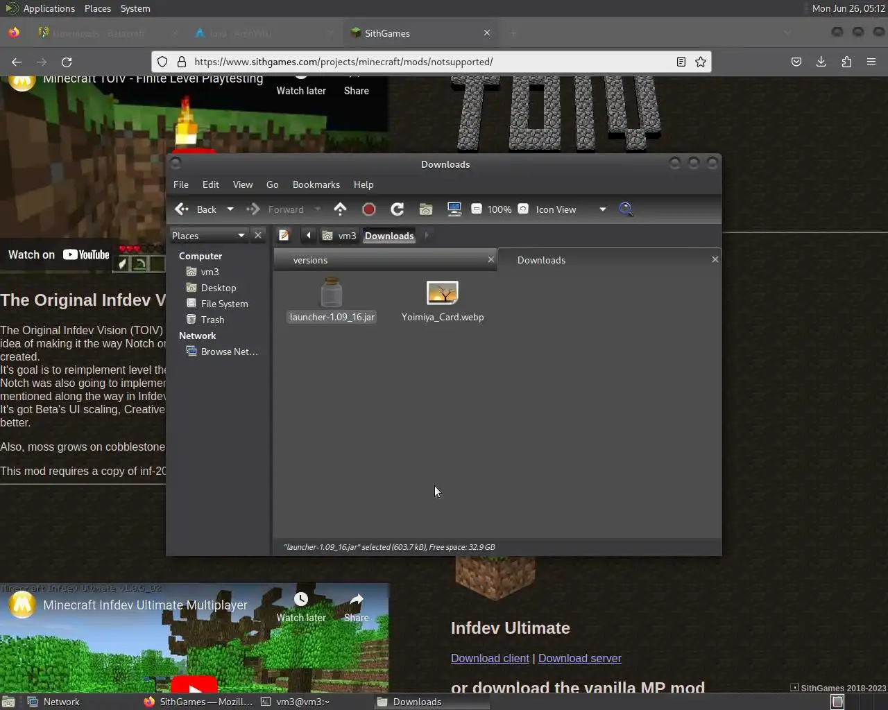The image size is (888, 710).
Task: Go up to parent folder
Action: pyautogui.click(x=340, y=209)
